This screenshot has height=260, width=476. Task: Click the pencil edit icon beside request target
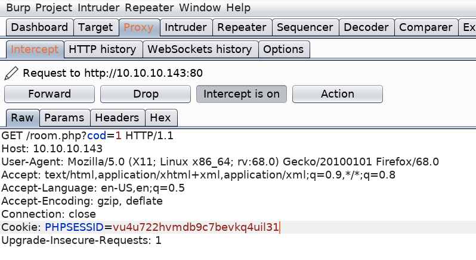tap(11, 73)
